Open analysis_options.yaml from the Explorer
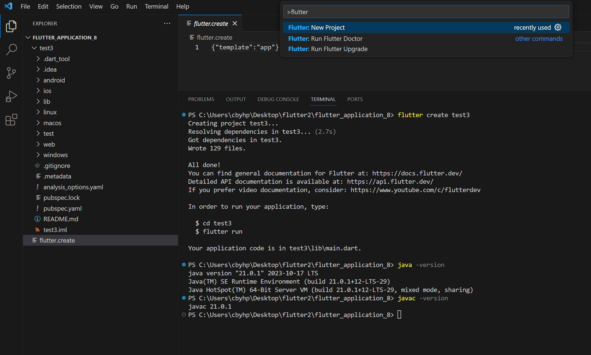 73,187
